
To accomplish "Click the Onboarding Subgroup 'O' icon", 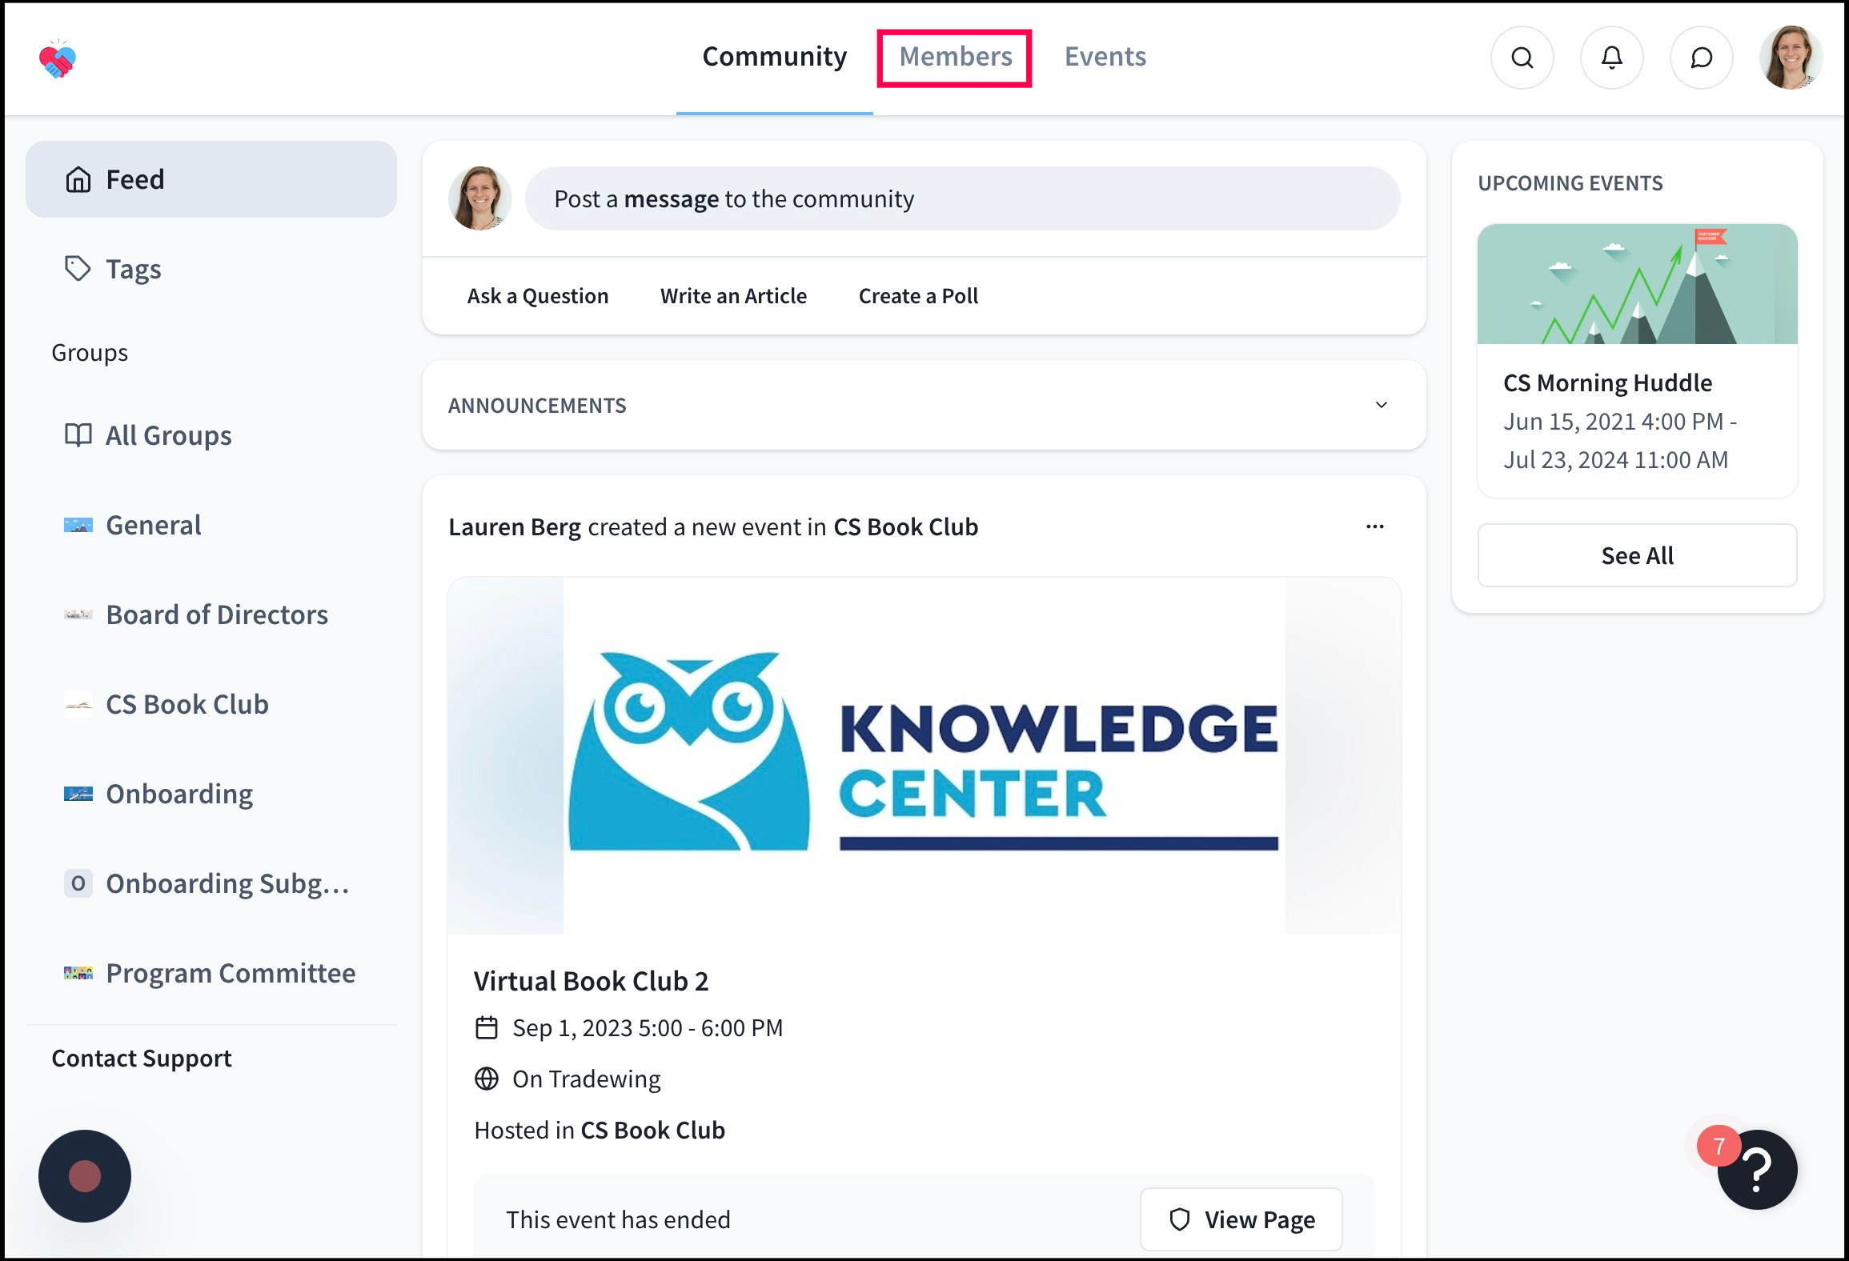I will (x=78, y=883).
